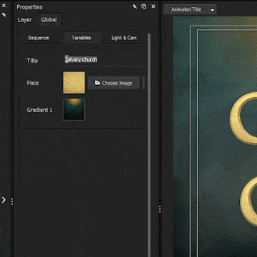The image size is (257, 257).
Task: Select the Global tab
Action: coord(49,20)
